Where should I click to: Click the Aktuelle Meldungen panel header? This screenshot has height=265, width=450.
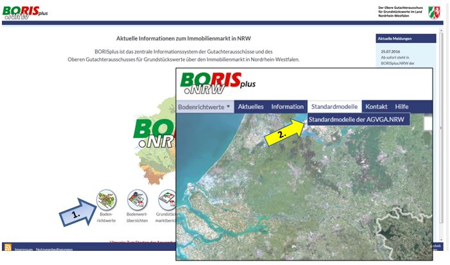point(406,38)
